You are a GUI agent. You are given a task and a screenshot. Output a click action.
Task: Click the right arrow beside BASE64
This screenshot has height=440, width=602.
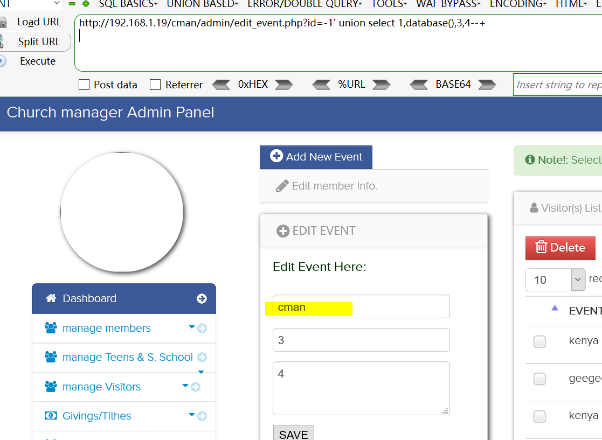[x=487, y=85]
